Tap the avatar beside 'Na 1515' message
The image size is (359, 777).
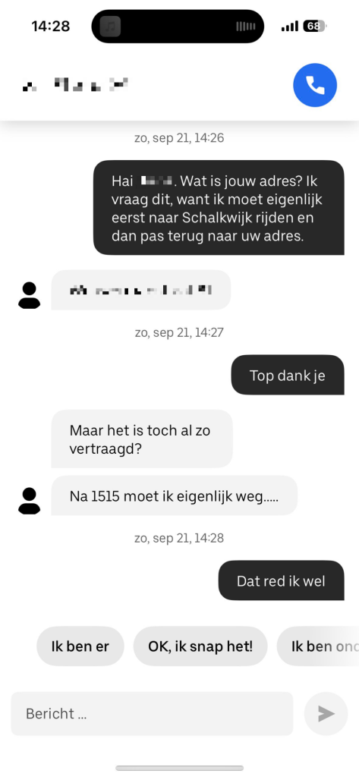tap(30, 501)
